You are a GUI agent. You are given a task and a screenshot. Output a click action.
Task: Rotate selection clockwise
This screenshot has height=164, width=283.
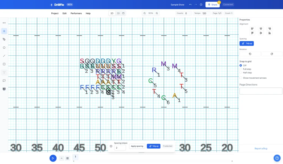(x=272, y=54)
